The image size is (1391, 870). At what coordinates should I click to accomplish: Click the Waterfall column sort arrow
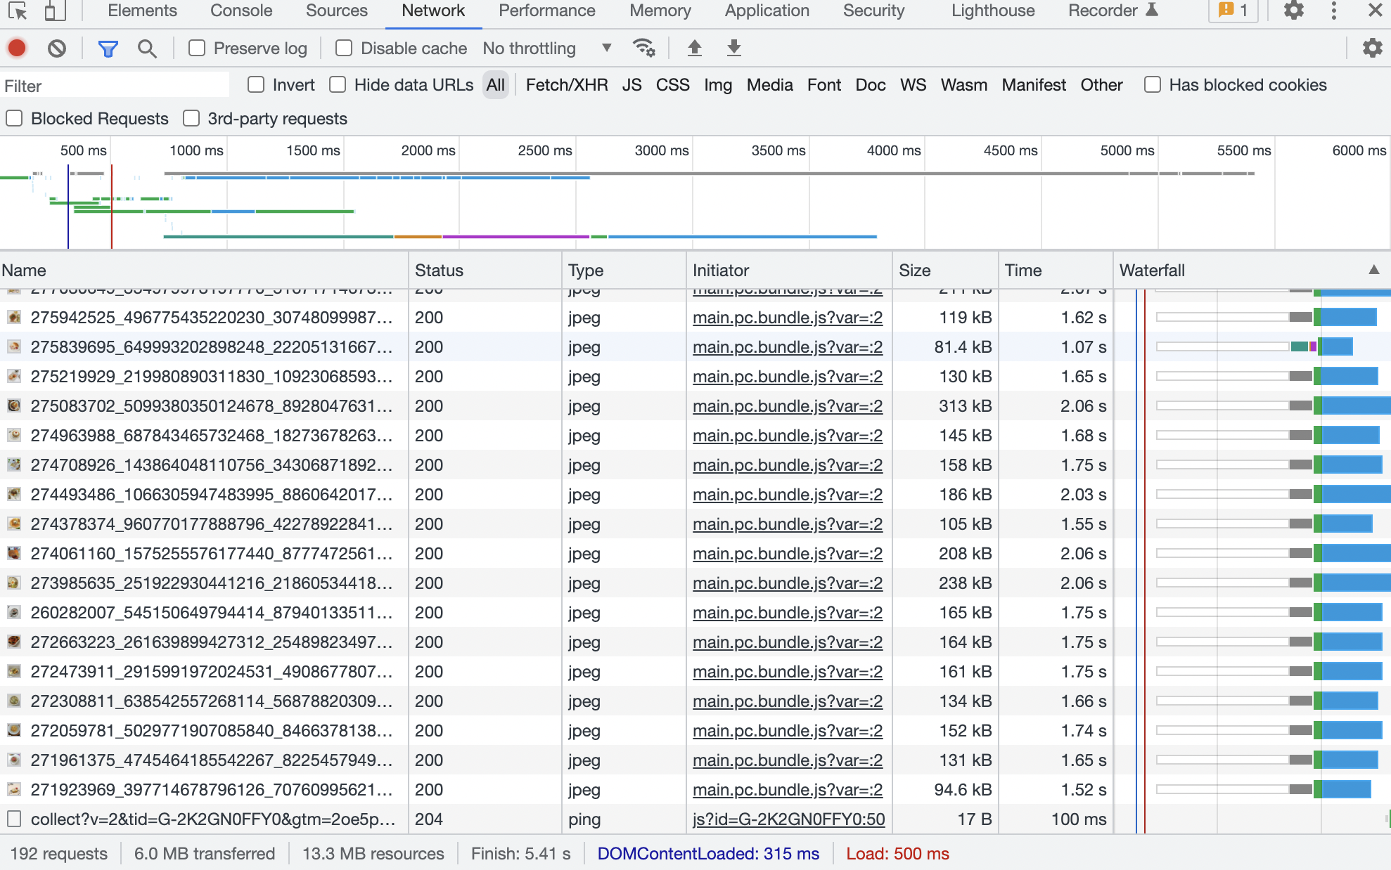1373,270
